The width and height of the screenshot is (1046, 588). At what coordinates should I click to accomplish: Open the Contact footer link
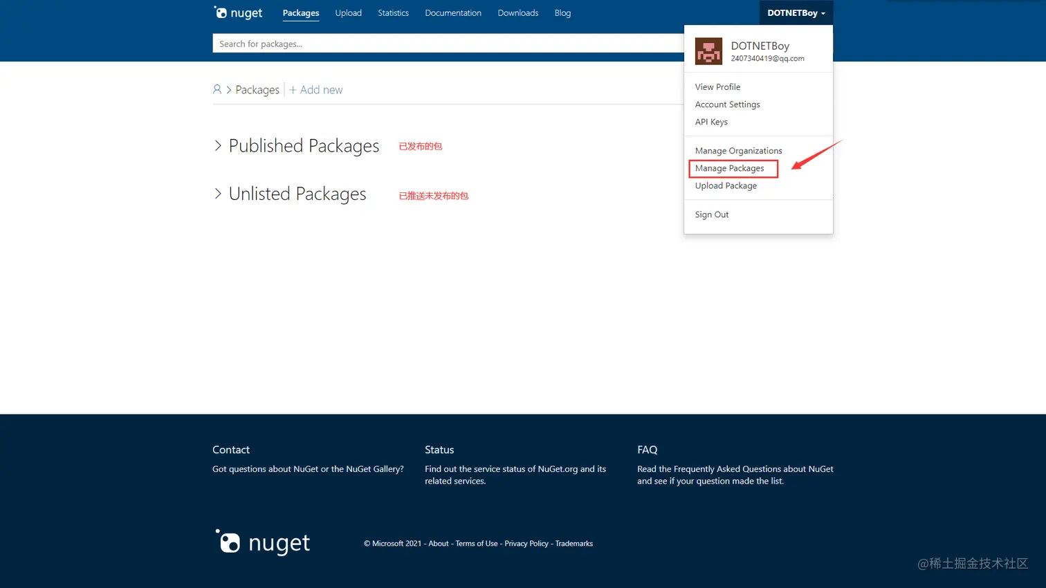click(231, 450)
